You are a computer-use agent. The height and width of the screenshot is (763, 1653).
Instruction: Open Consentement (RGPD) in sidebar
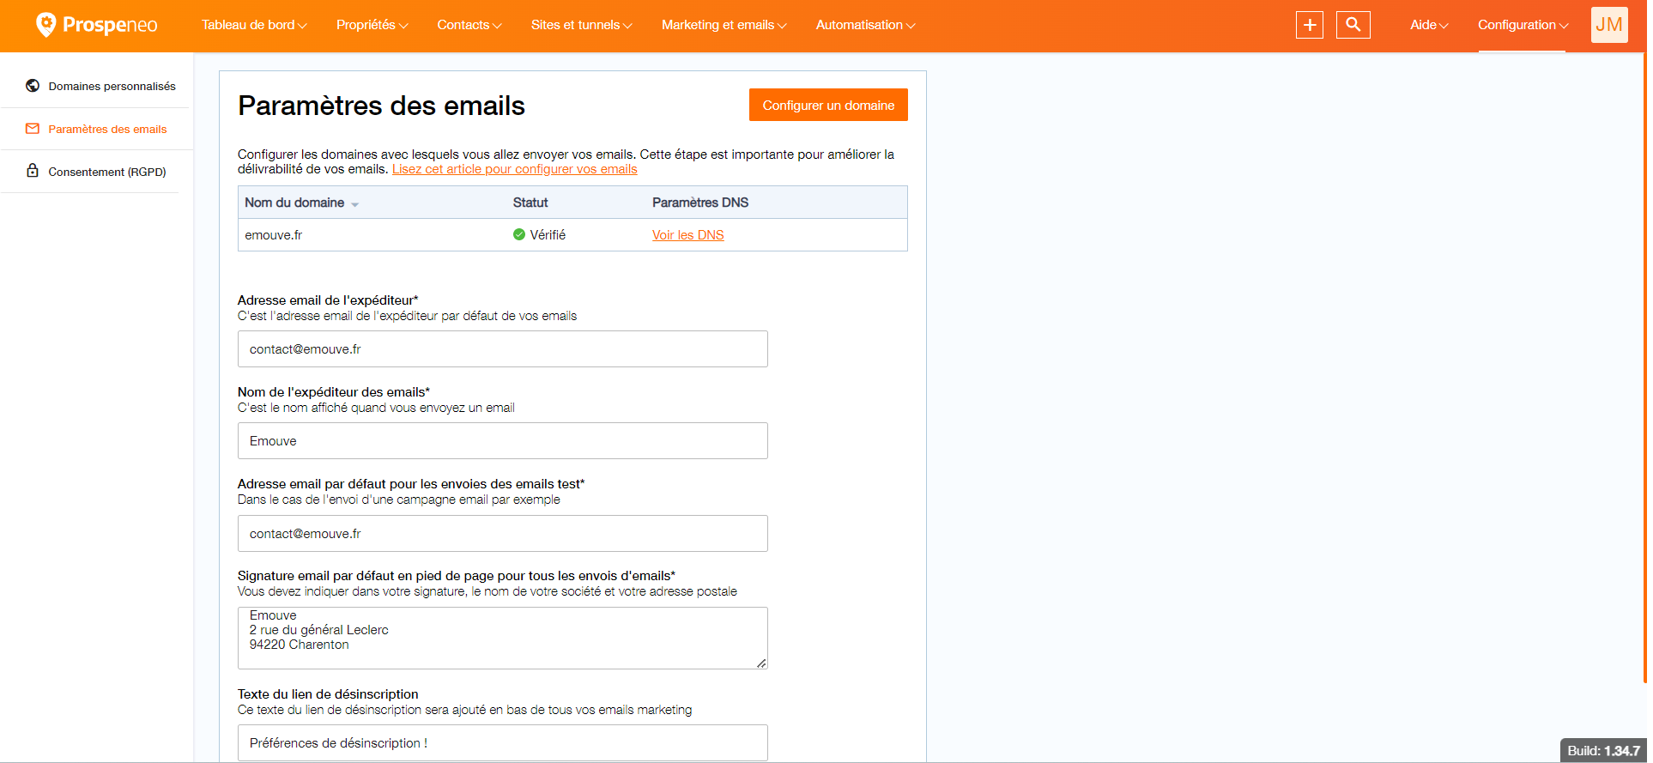tap(107, 172)
